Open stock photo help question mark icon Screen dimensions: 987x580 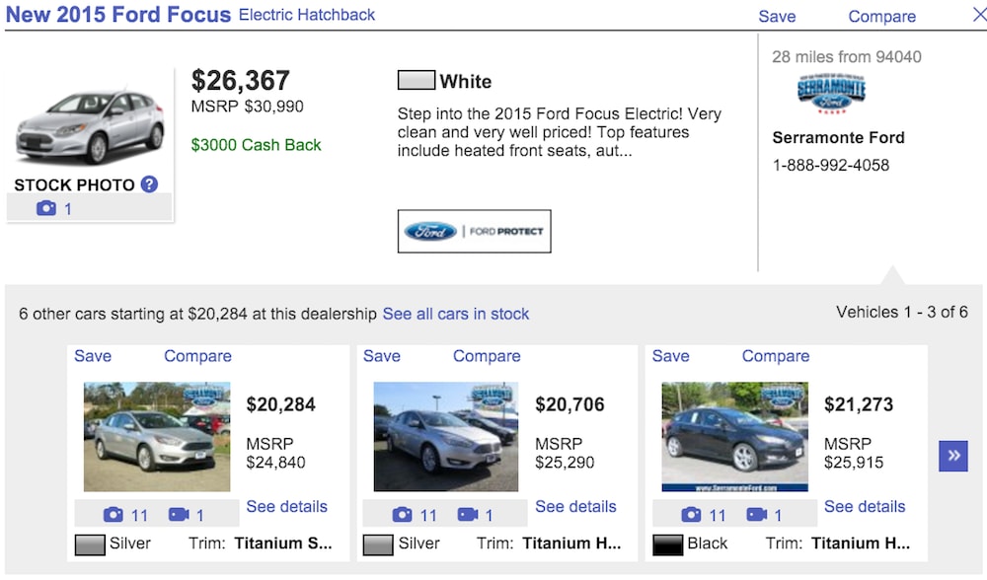tap(149, 184)
